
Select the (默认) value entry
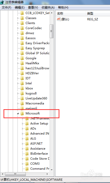(65, 19)
